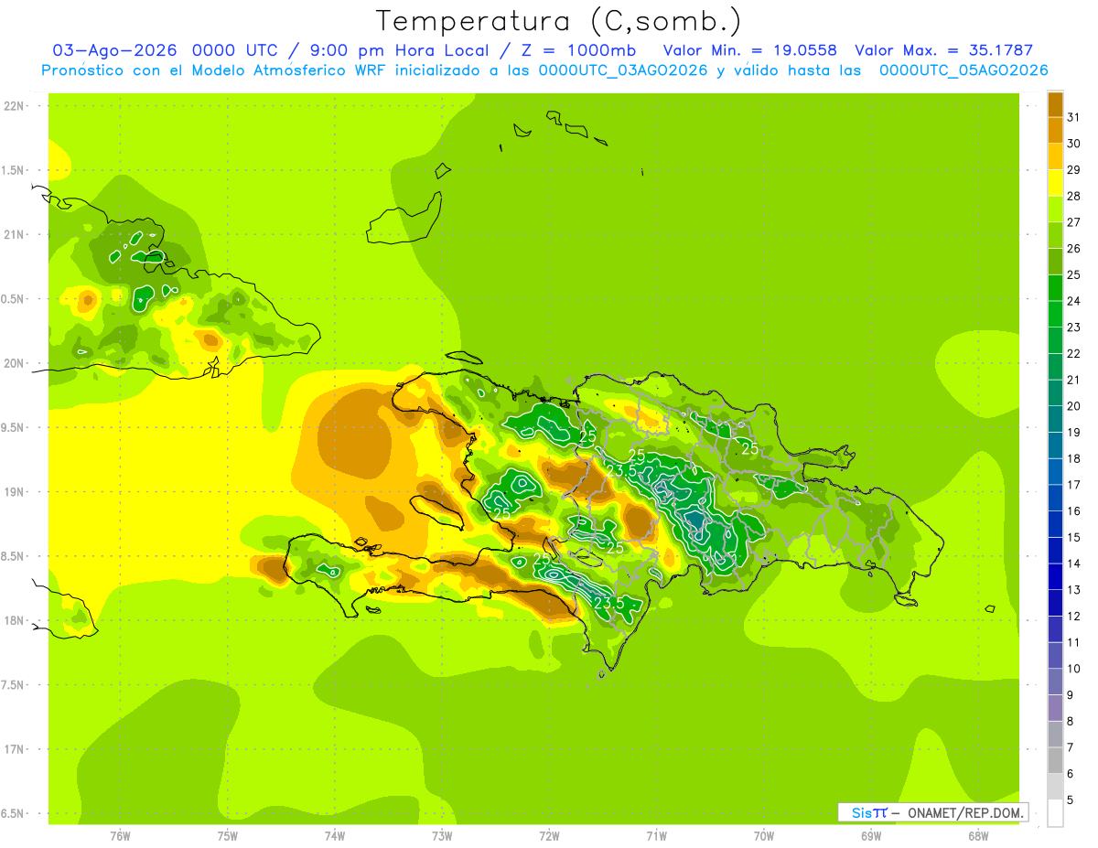Select the '0000UTC_03AGO2026' initialization timestamp
This screenshot has width=1098, height=848.
click(x=622, y=70)
